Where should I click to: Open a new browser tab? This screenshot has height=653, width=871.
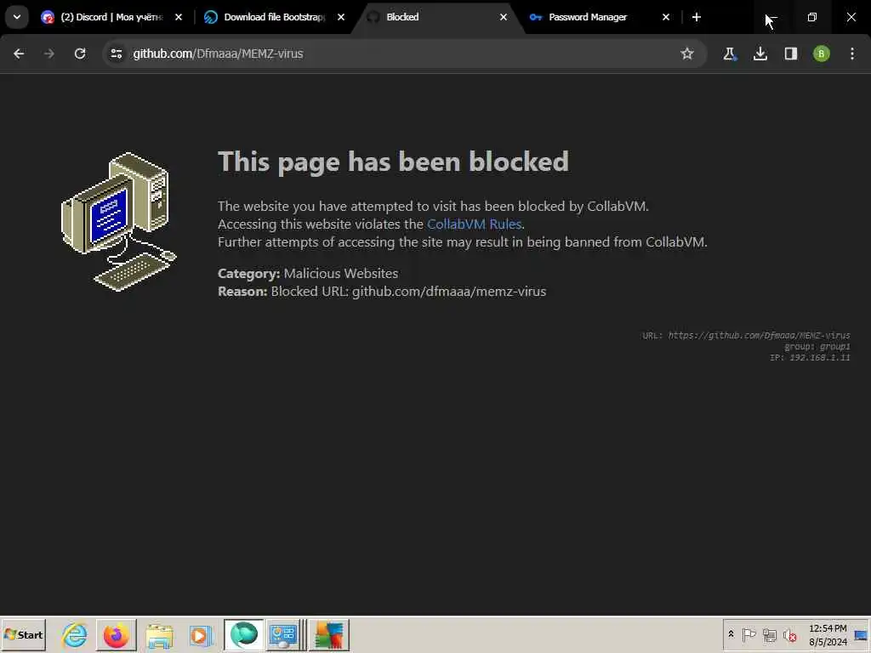pyautogui.click(x=697, y=17)
